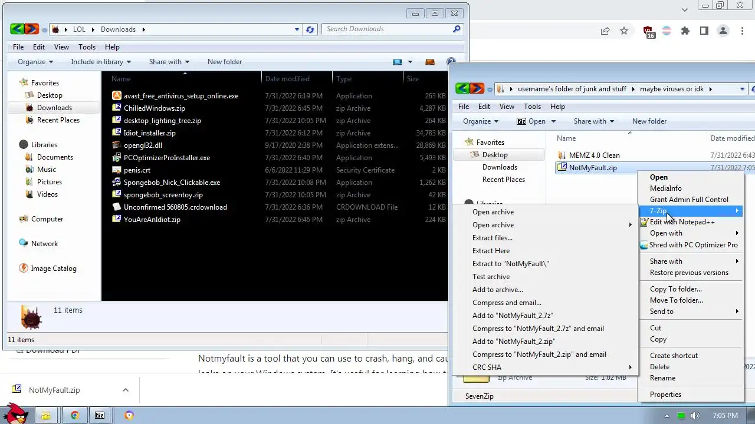Open Tools menu in Downloads window
Viewport: 755px width, 424px height.
pyautogui.click(x=87, y=47)
